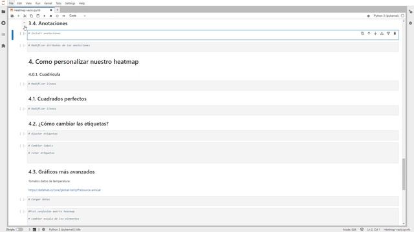
Task: Click the notebook vertical scrollbar thumb
Action: click(x=404, y=174)
